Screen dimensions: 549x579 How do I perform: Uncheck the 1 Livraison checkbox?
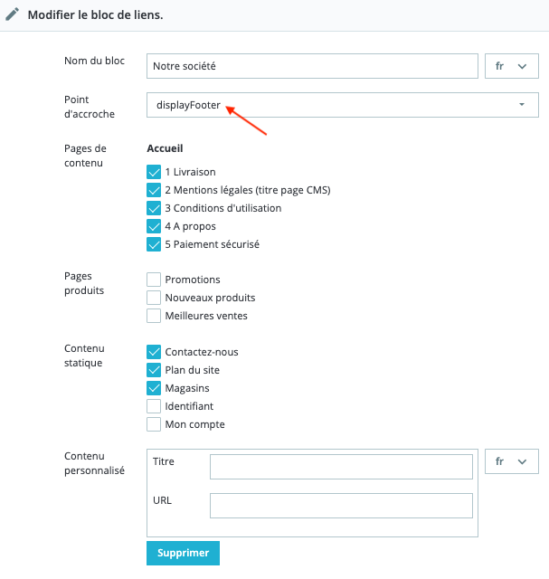point(154,172)
